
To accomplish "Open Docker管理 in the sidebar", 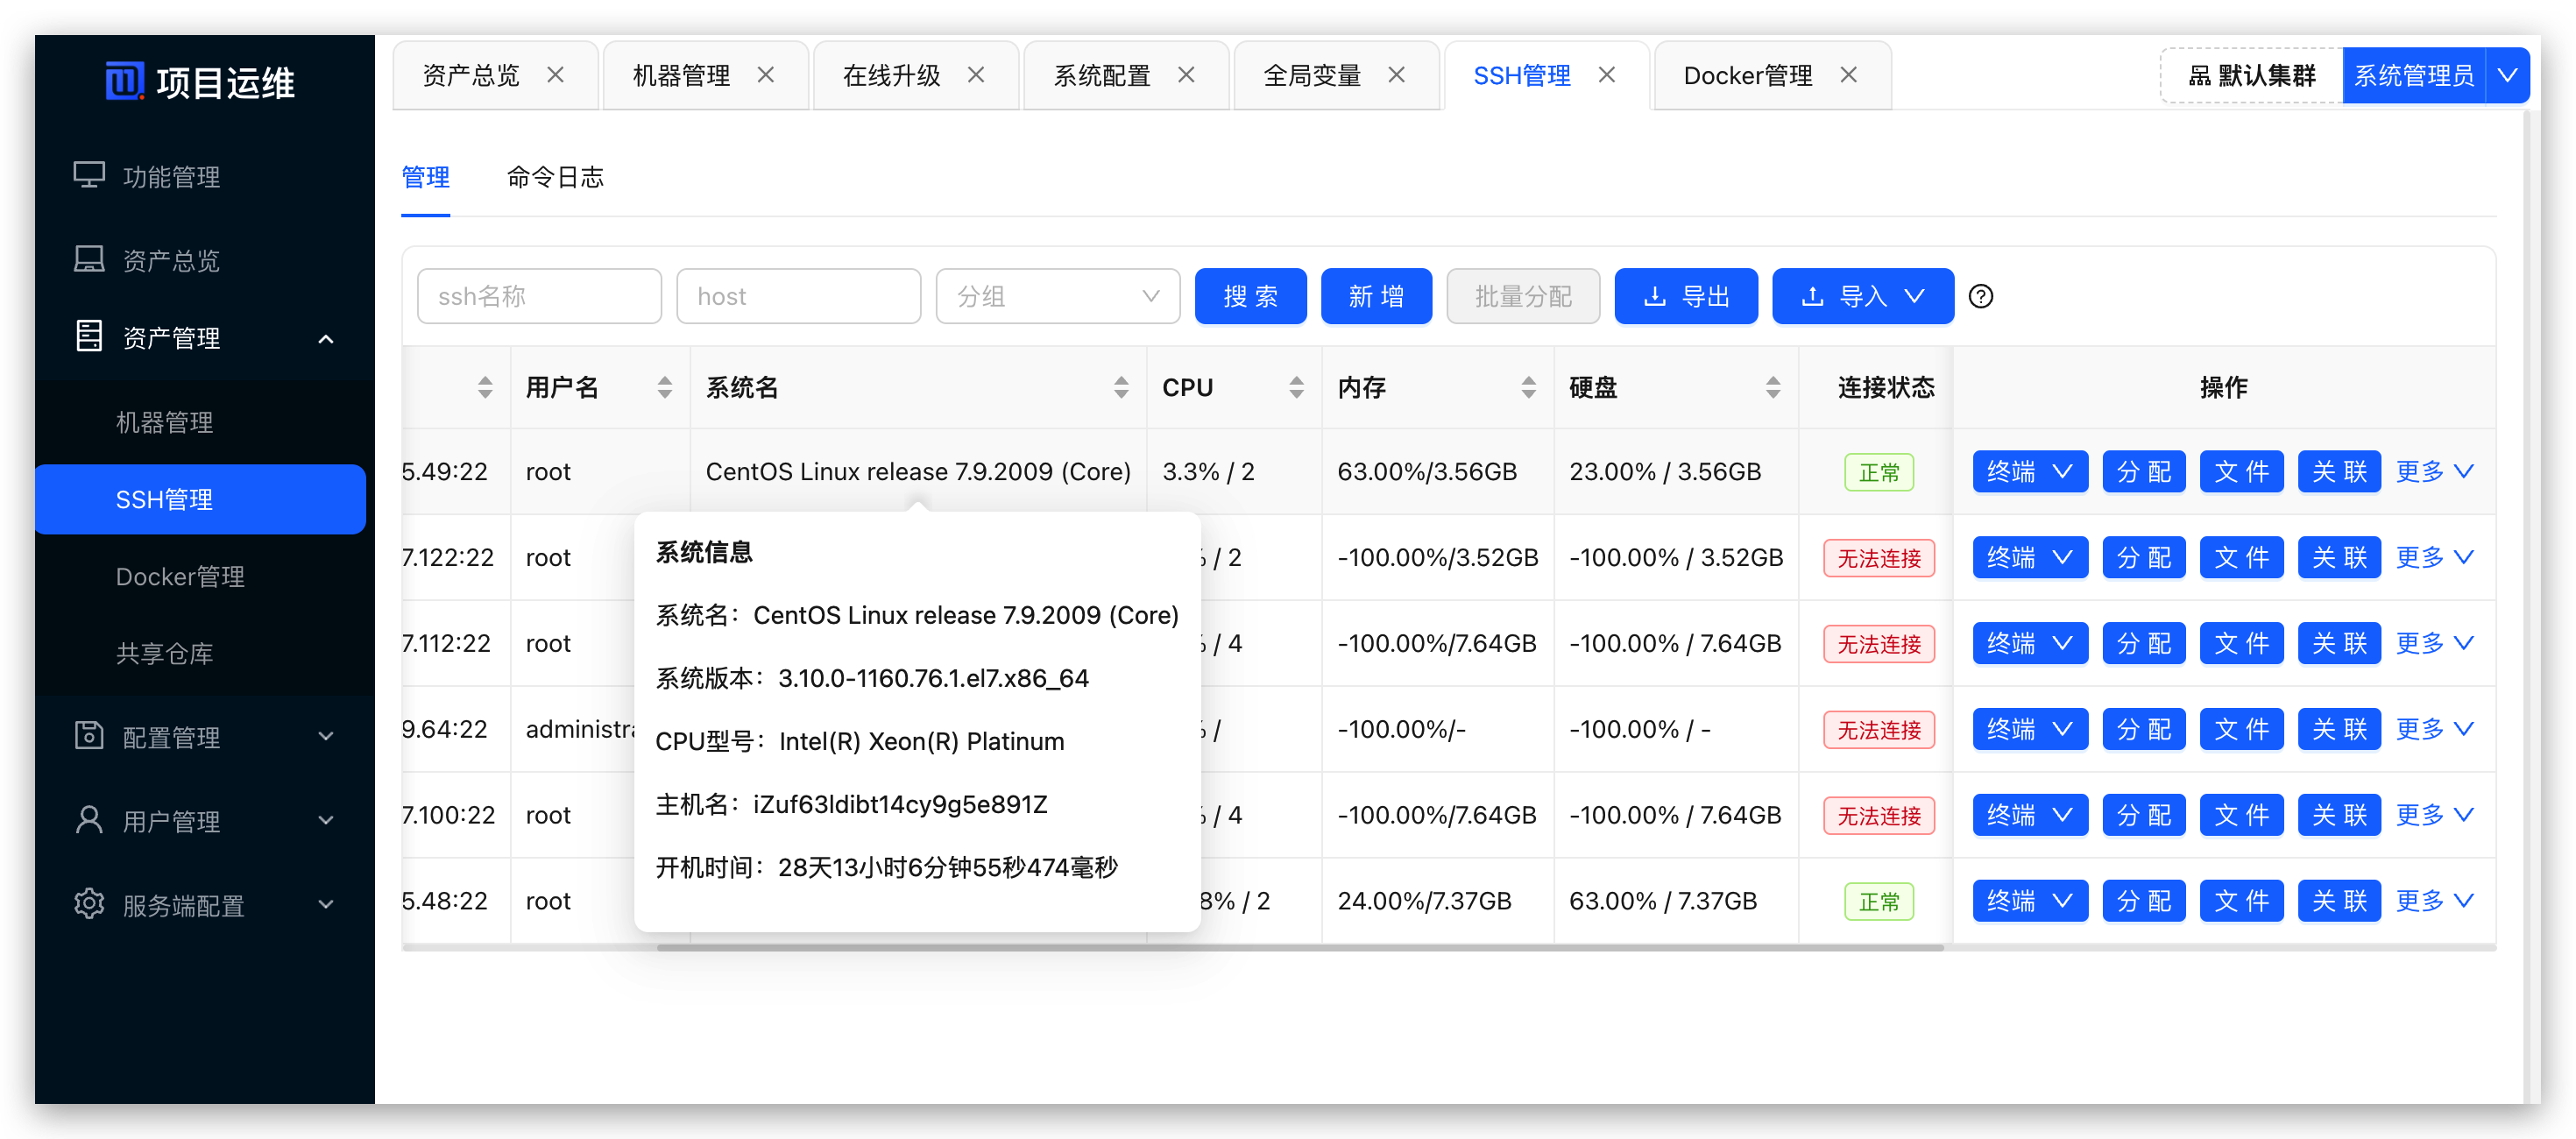I will [x=180, y=576].
